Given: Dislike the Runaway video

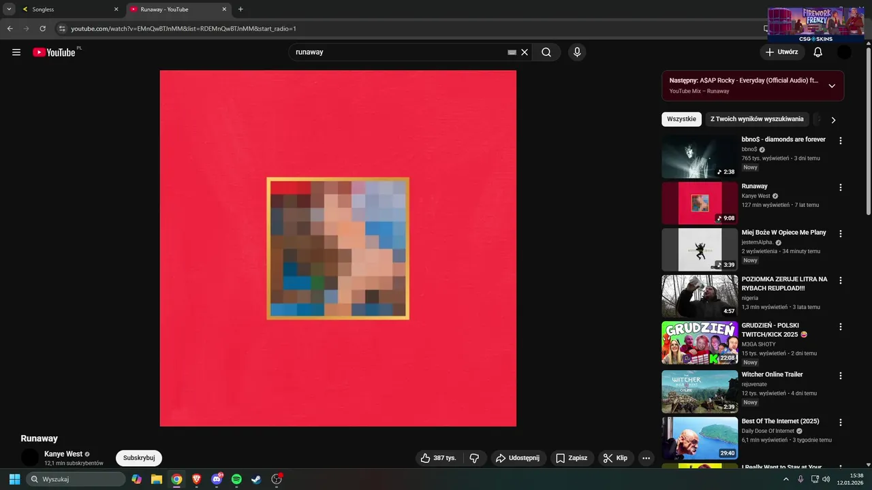Looking at the screenshot, I should coord(475,458).
